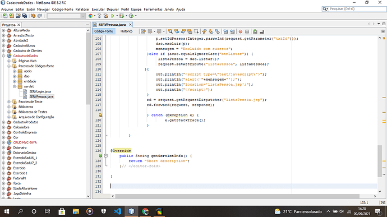Screen dimensions: 387x217
Task: Click the Profile Project icon
Action: pos(131,16)
